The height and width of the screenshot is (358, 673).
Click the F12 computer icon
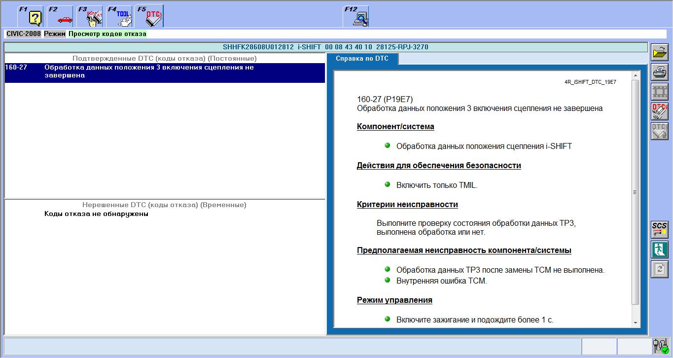[x=356, y=16]
